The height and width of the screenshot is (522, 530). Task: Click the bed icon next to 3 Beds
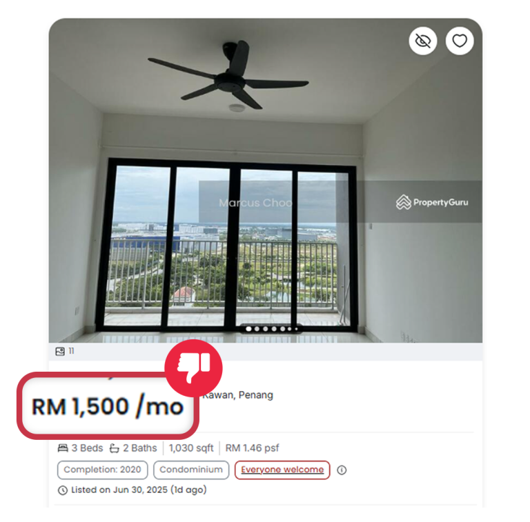63,448
